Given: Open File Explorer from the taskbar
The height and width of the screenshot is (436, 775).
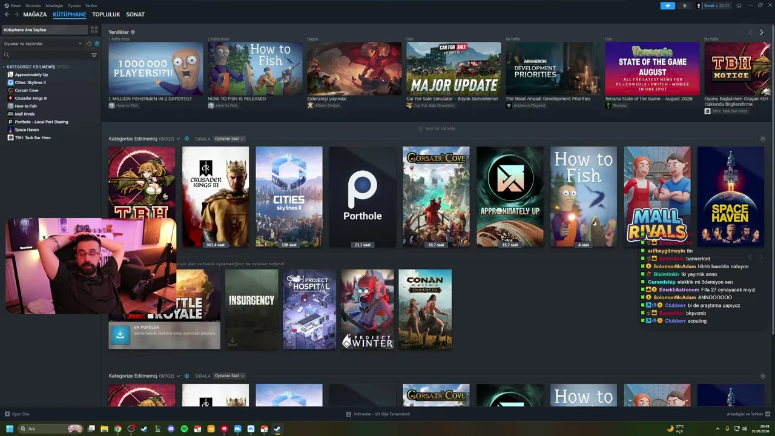Looking at the screenshot, I should [x=104, y=429].
